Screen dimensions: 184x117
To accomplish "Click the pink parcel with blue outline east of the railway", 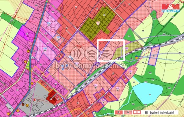I will coord(154,56).
